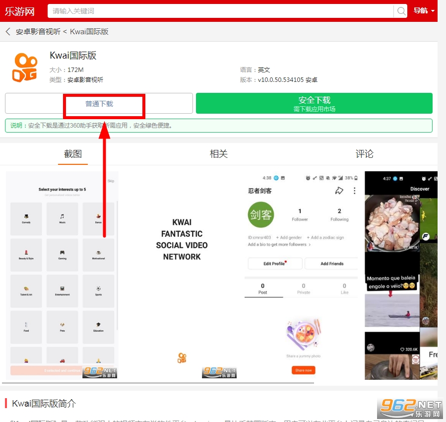Image resolution: width=446 pixels, height=422 pixels.
Task: Open the 安卓影音视听 breadcrumb link
Action: pyautogui.click(x=38, y=32)
